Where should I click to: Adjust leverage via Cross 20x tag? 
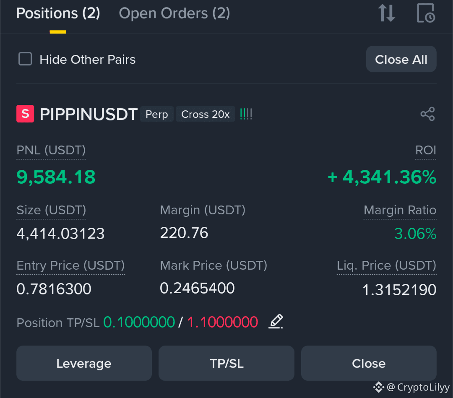pyautogui.click(x=206, y=114)
